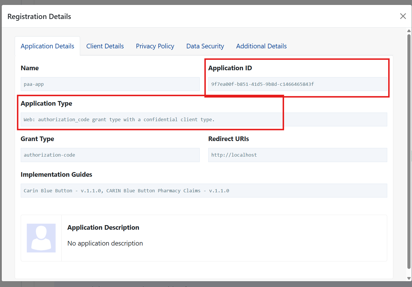Click the 'Application ID' label
Image resolution: width=412 pixels, height=287 pixels.
coord(230,68)
